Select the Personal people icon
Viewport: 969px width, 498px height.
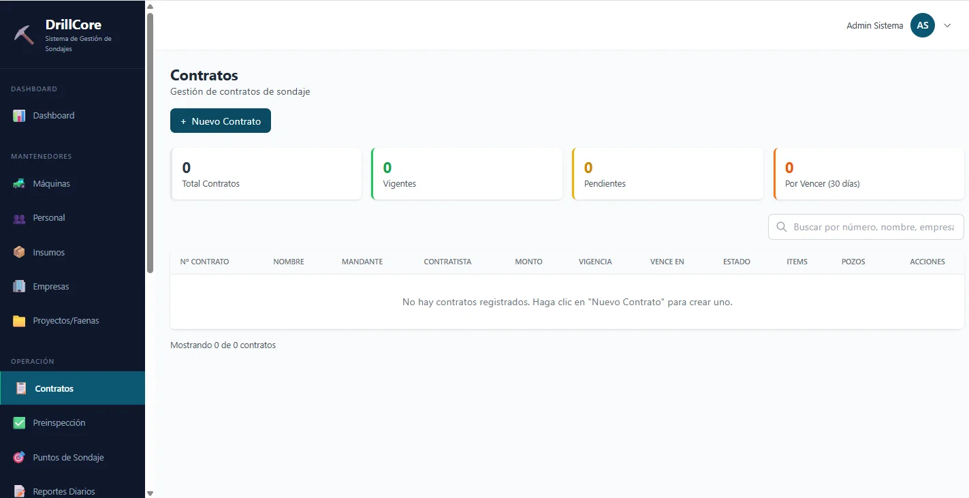coord(19,218)
